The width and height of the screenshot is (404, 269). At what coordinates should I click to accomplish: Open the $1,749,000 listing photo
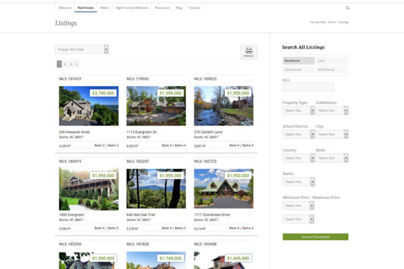tap(156, 260)
